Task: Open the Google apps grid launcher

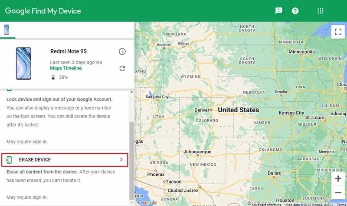Action: tap(321, 11)
